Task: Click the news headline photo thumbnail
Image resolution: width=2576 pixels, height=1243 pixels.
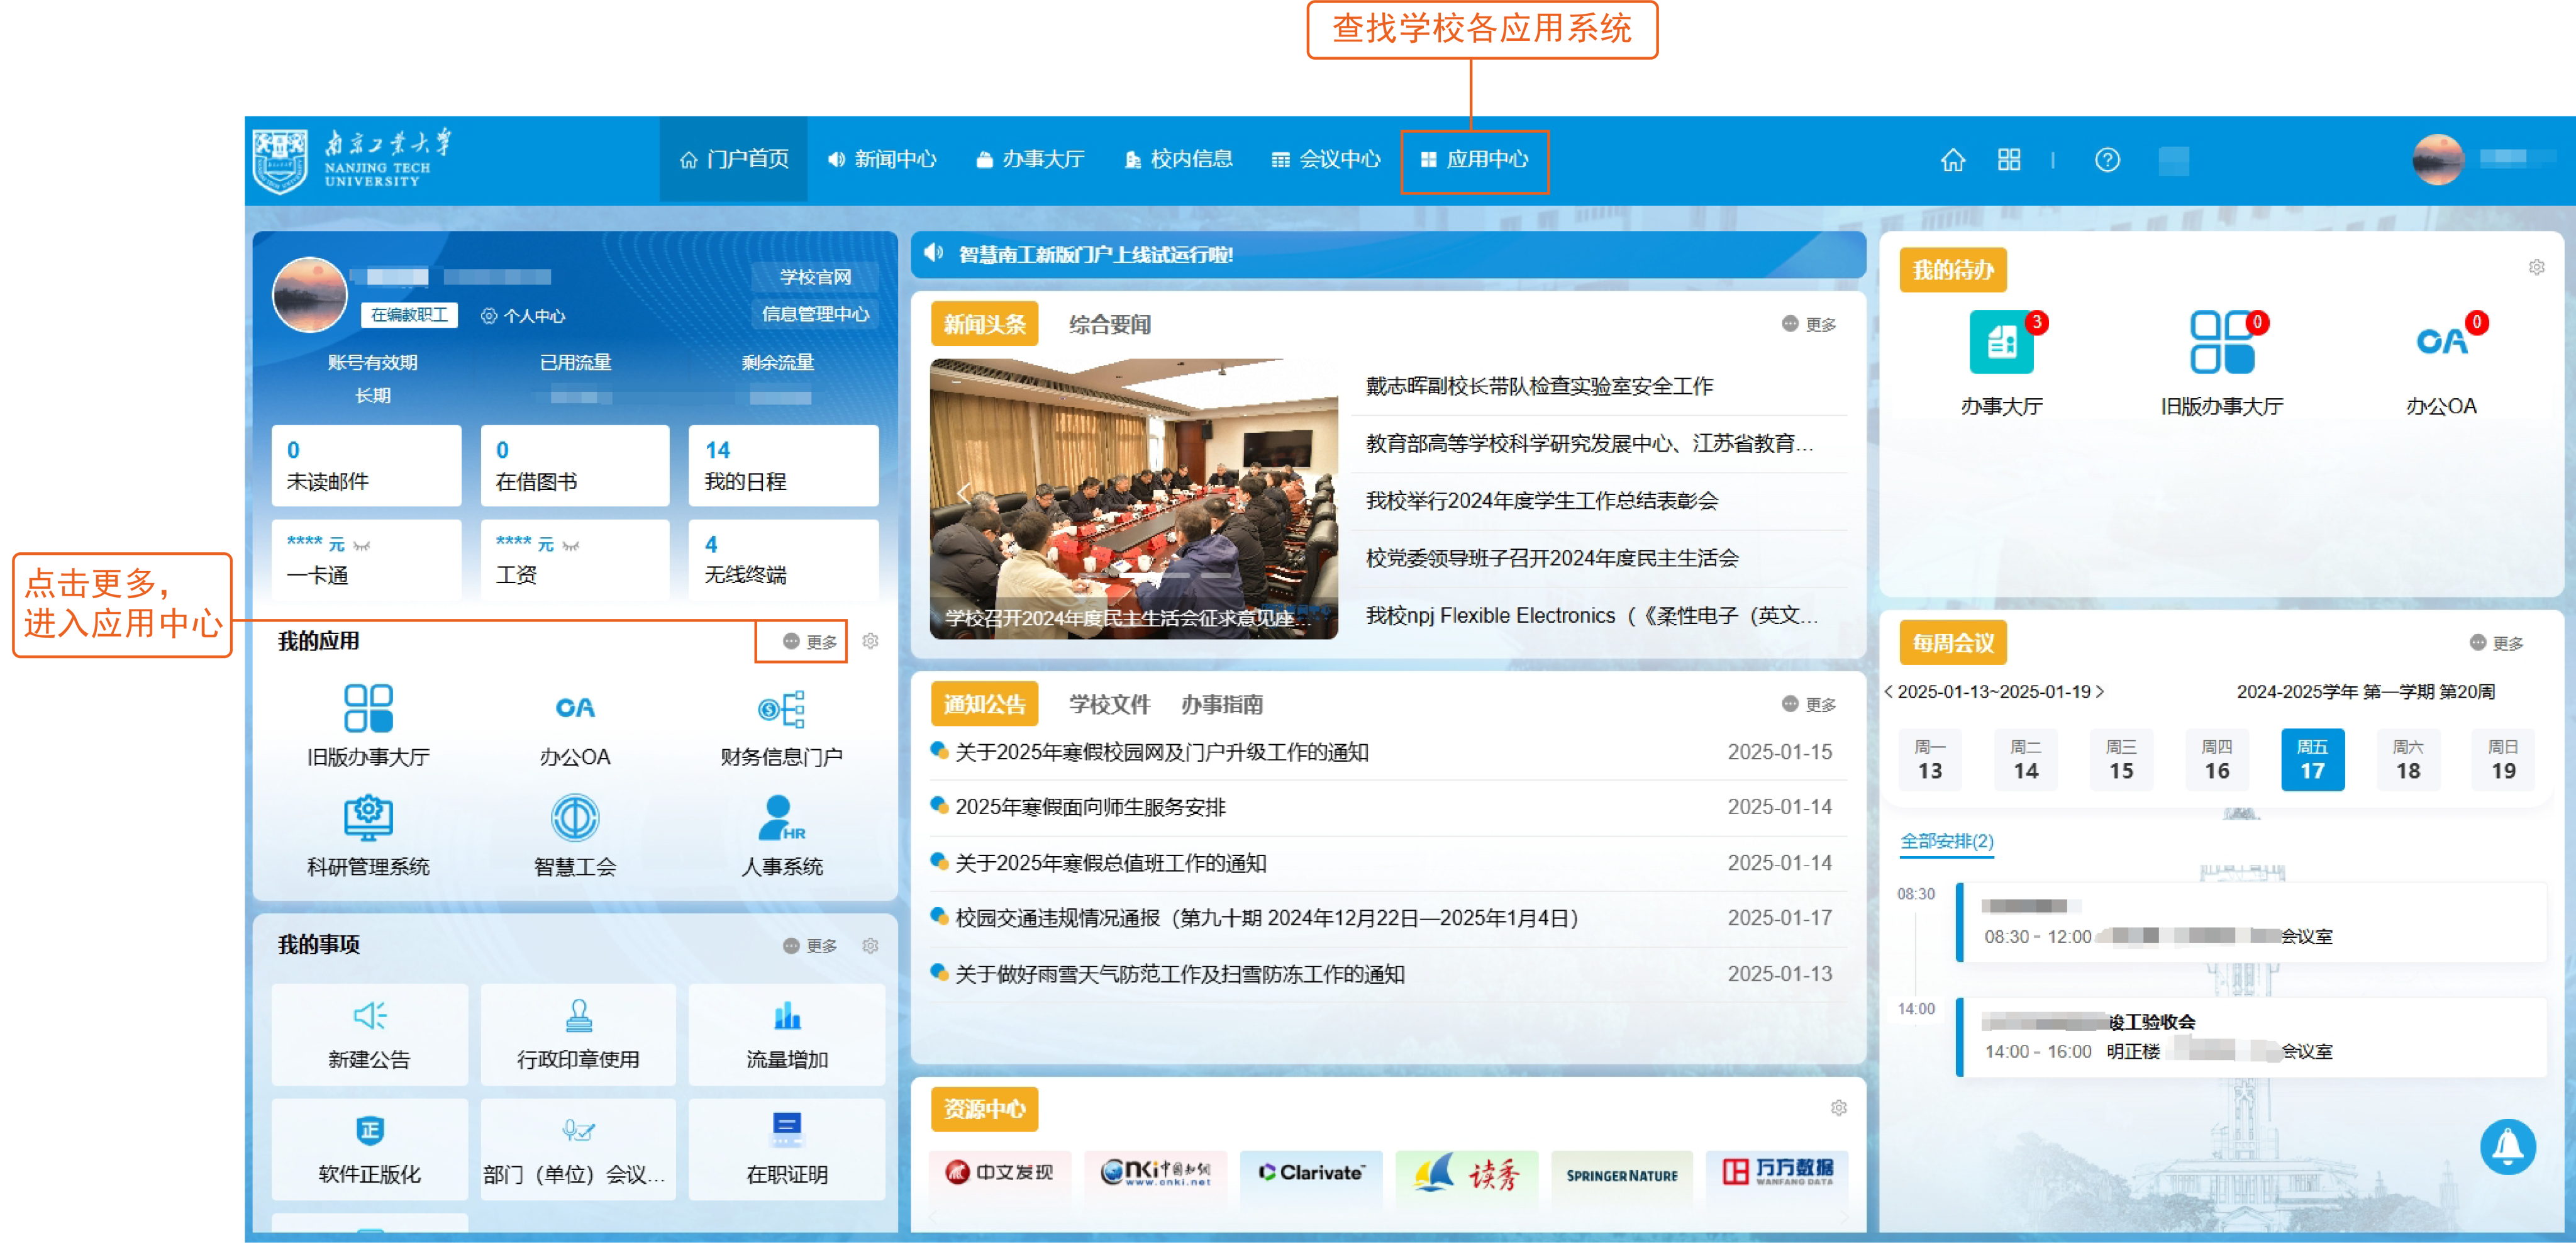Action: pos(1133,498)
